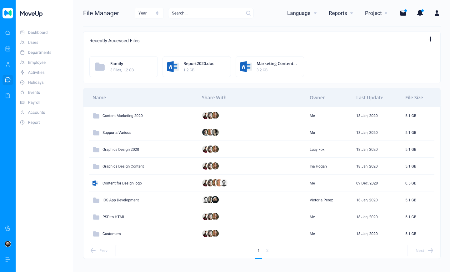
Task: Go to the Next page
Action: (424, 250)
